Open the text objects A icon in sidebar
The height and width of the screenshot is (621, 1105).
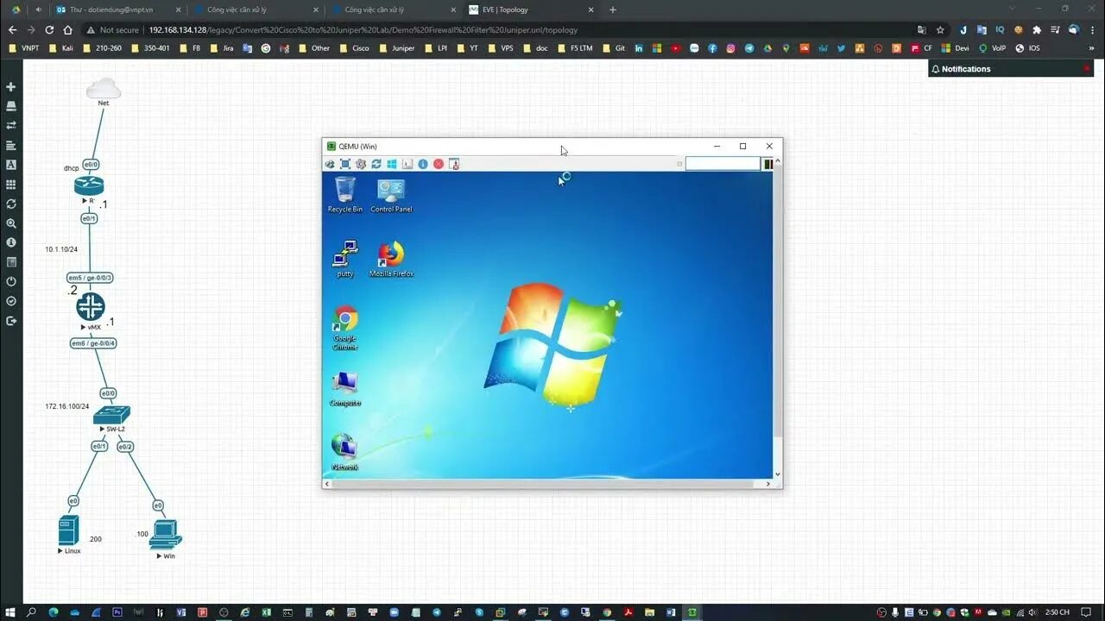click(x=11, y=165)
